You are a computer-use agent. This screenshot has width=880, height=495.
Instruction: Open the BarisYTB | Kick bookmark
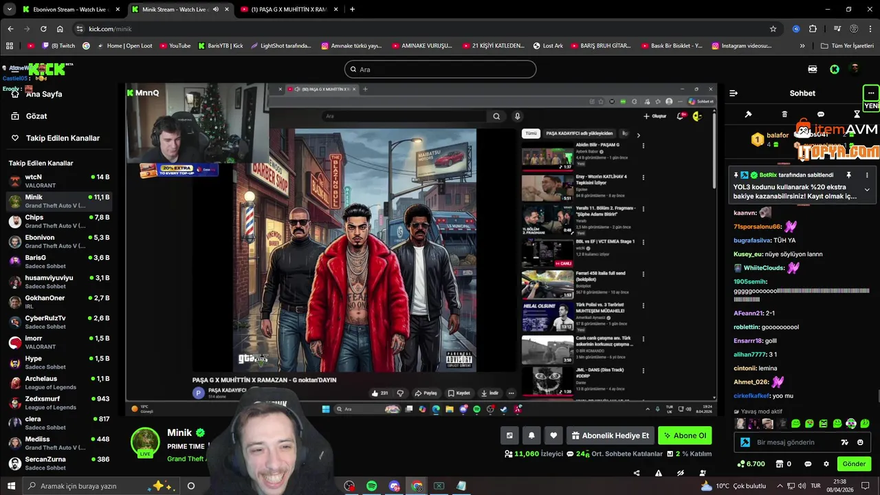click(221, 46)
